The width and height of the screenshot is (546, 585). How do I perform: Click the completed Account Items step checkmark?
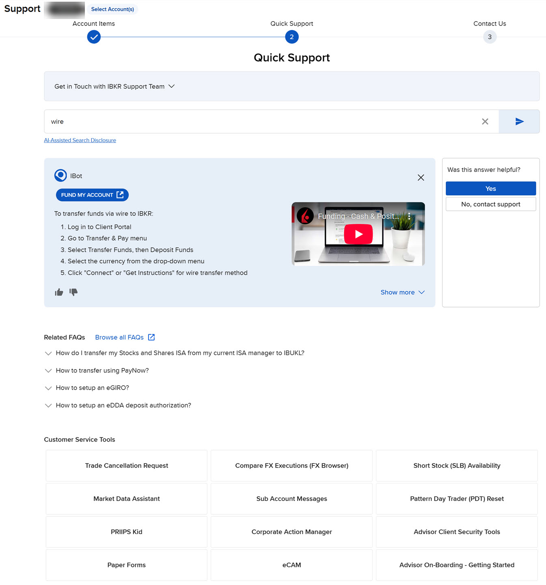pyautogui.click(x=94, y=37)
